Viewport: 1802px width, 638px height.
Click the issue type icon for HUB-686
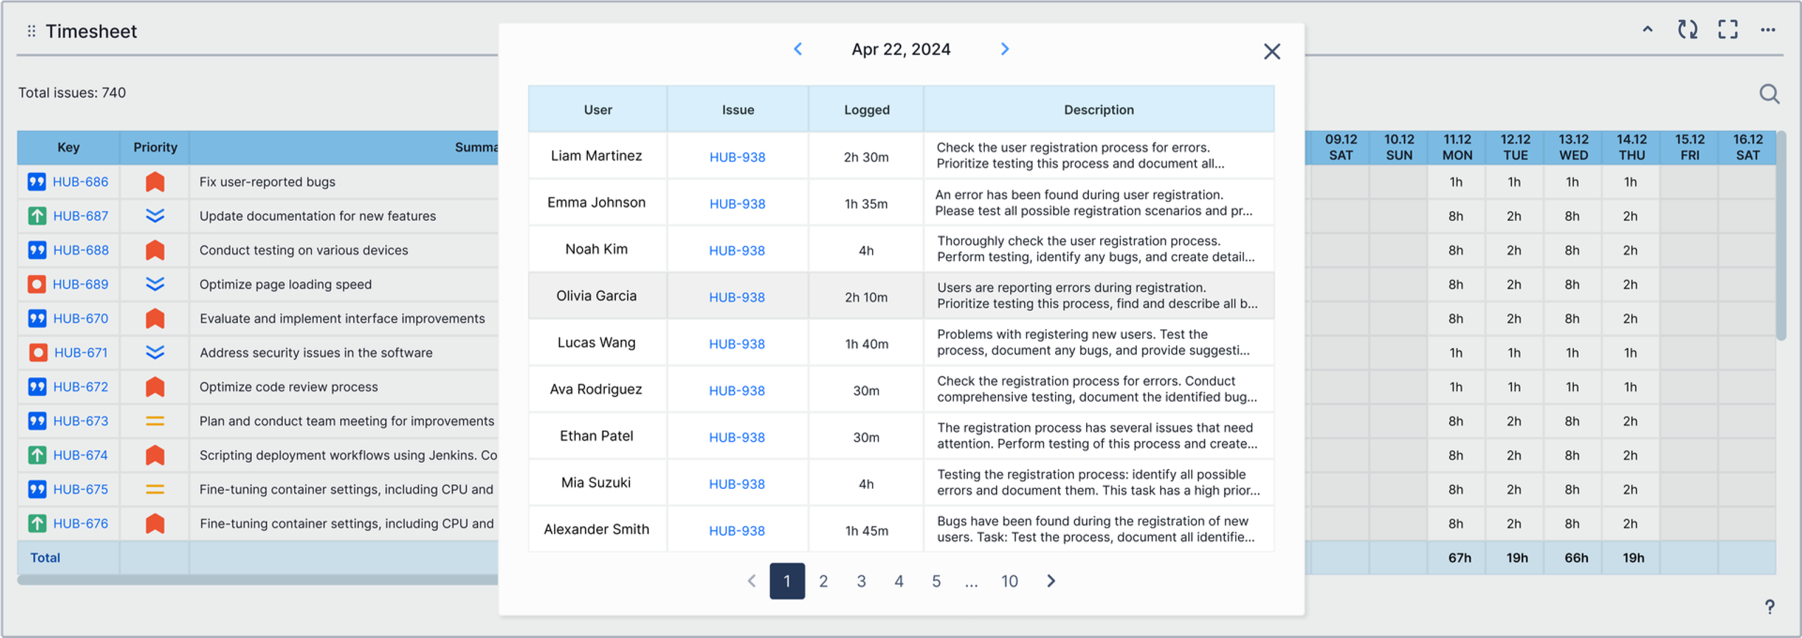pyautogui.click(x=37, y=182)
